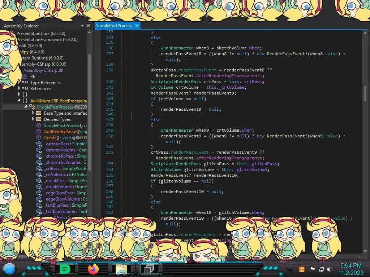Click the Derived Types folder icon

click(x=39, y=119)
